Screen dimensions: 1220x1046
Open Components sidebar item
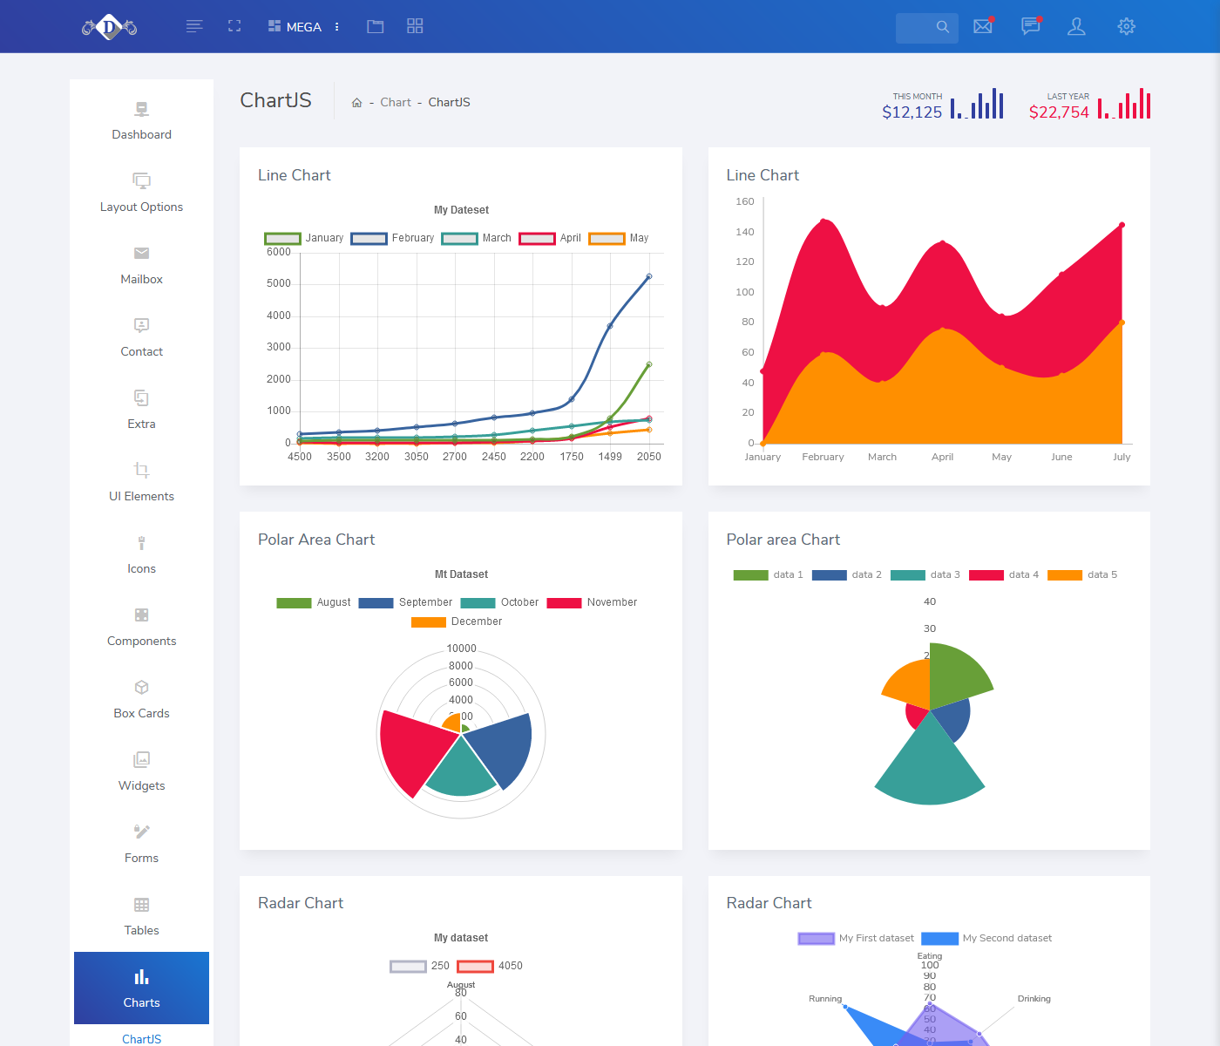(141, 627)
